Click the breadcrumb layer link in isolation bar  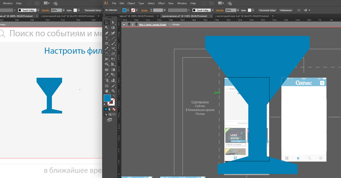[x=152, y=25]
